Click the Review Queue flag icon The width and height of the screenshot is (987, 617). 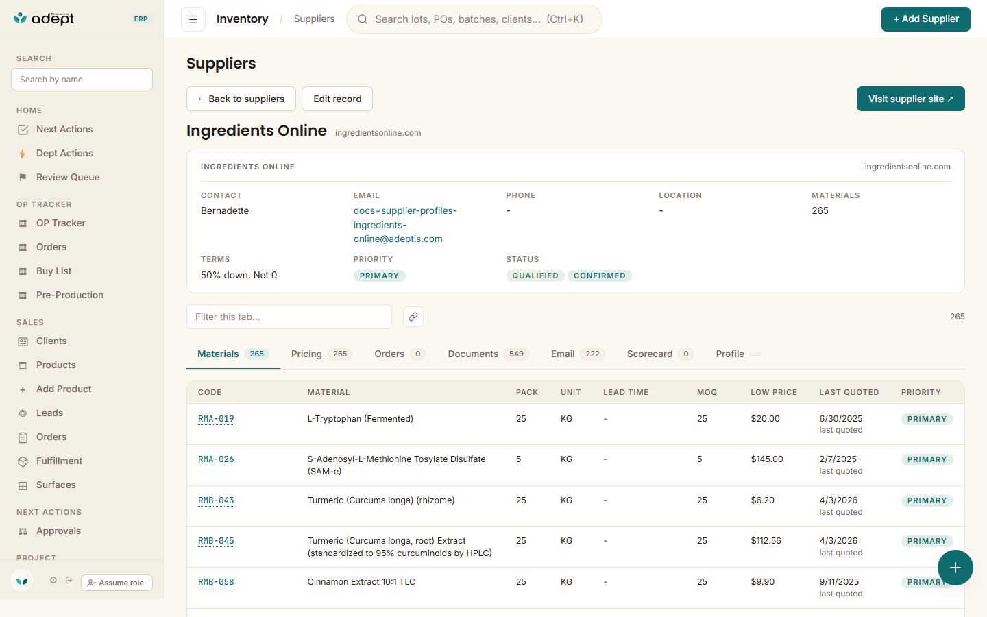[x=23, y=178]
